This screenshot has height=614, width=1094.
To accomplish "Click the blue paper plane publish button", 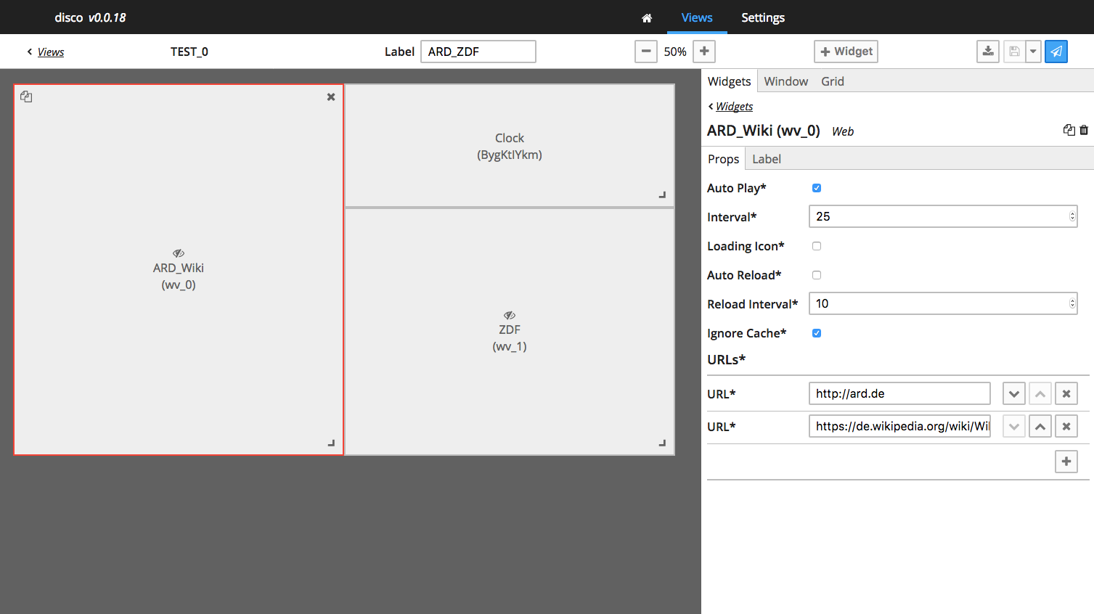I will [x=1056, y=52].
